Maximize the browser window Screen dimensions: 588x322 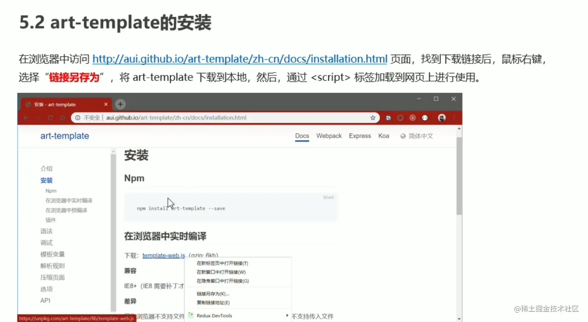(x=436, y=99)
